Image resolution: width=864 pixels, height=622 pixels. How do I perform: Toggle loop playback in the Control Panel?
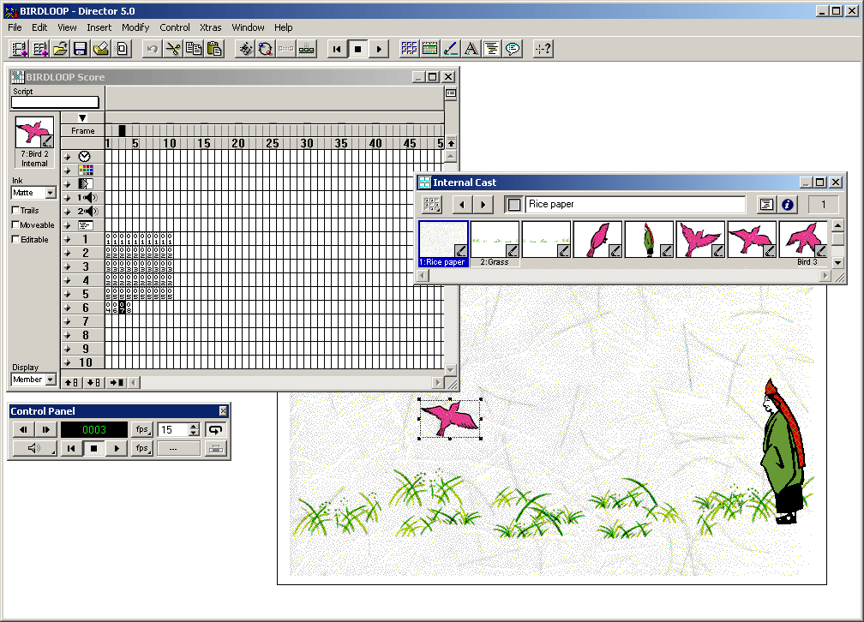[x=215, y=430]
